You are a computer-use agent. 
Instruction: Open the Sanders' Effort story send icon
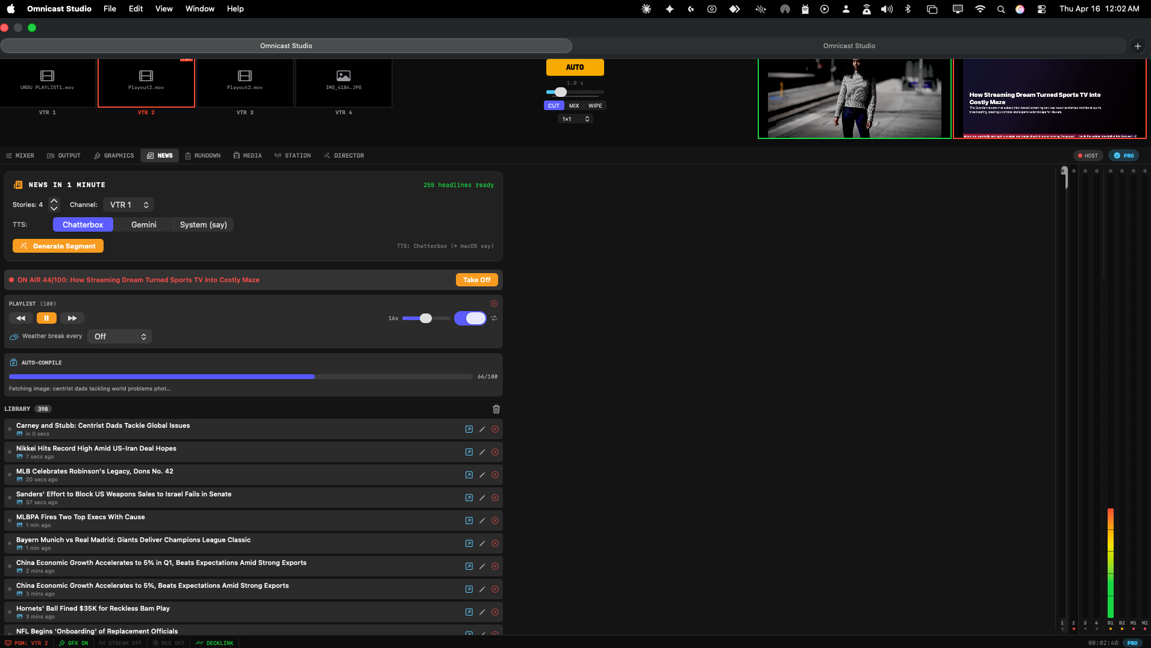469,498
